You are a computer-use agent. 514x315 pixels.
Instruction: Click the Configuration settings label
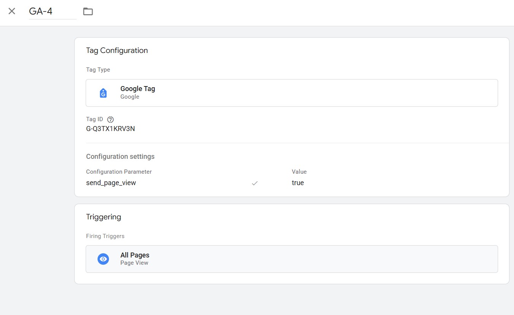tap(120, 157)
